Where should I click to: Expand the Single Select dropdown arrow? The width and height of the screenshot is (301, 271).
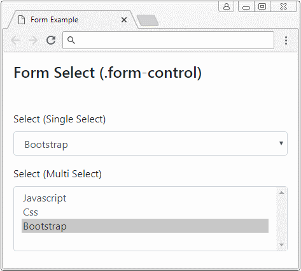tap(281, 143)
